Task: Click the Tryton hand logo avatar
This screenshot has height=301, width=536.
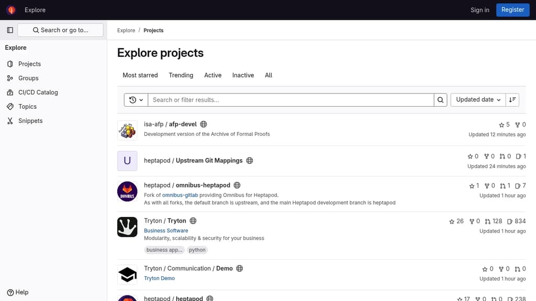Action: click(127, 227)
